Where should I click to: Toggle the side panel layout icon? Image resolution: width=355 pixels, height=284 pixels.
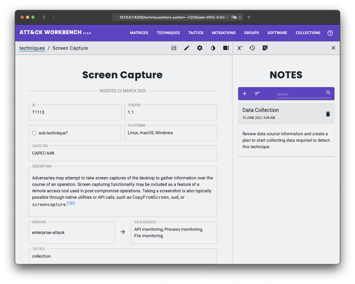coord(226,48)
